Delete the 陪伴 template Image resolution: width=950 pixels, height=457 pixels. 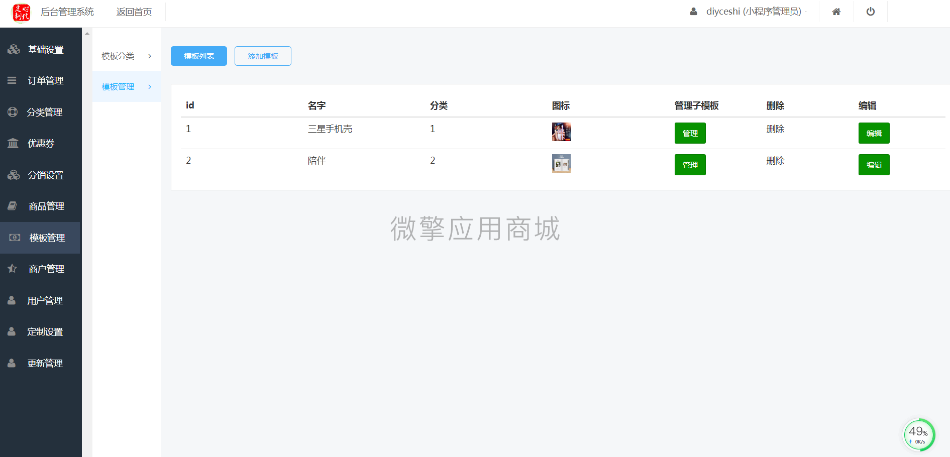click(775, 161)
